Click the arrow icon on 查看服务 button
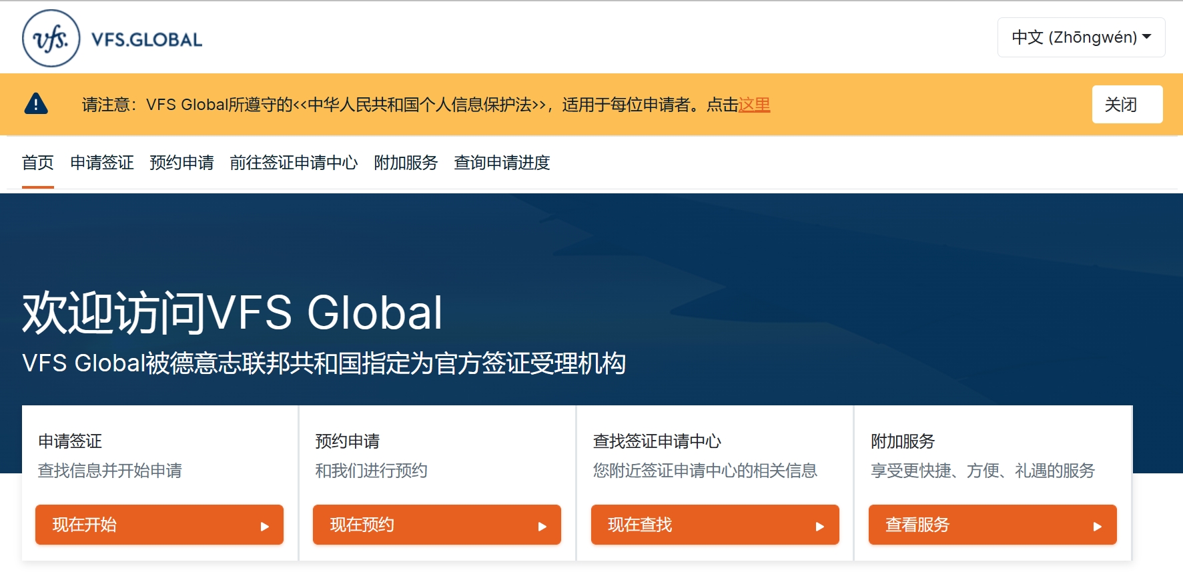This screenshot has height=582, width=1183. coord(1098,526)
